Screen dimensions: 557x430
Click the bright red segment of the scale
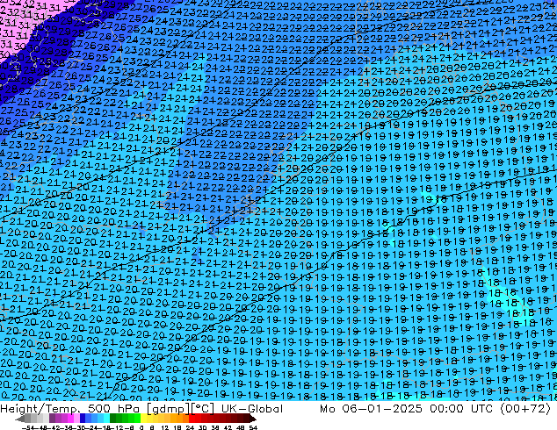point(192,419)
